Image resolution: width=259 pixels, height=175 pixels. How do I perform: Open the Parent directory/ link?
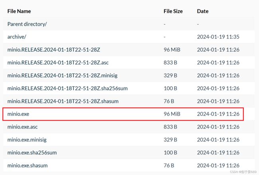point(27,24)
